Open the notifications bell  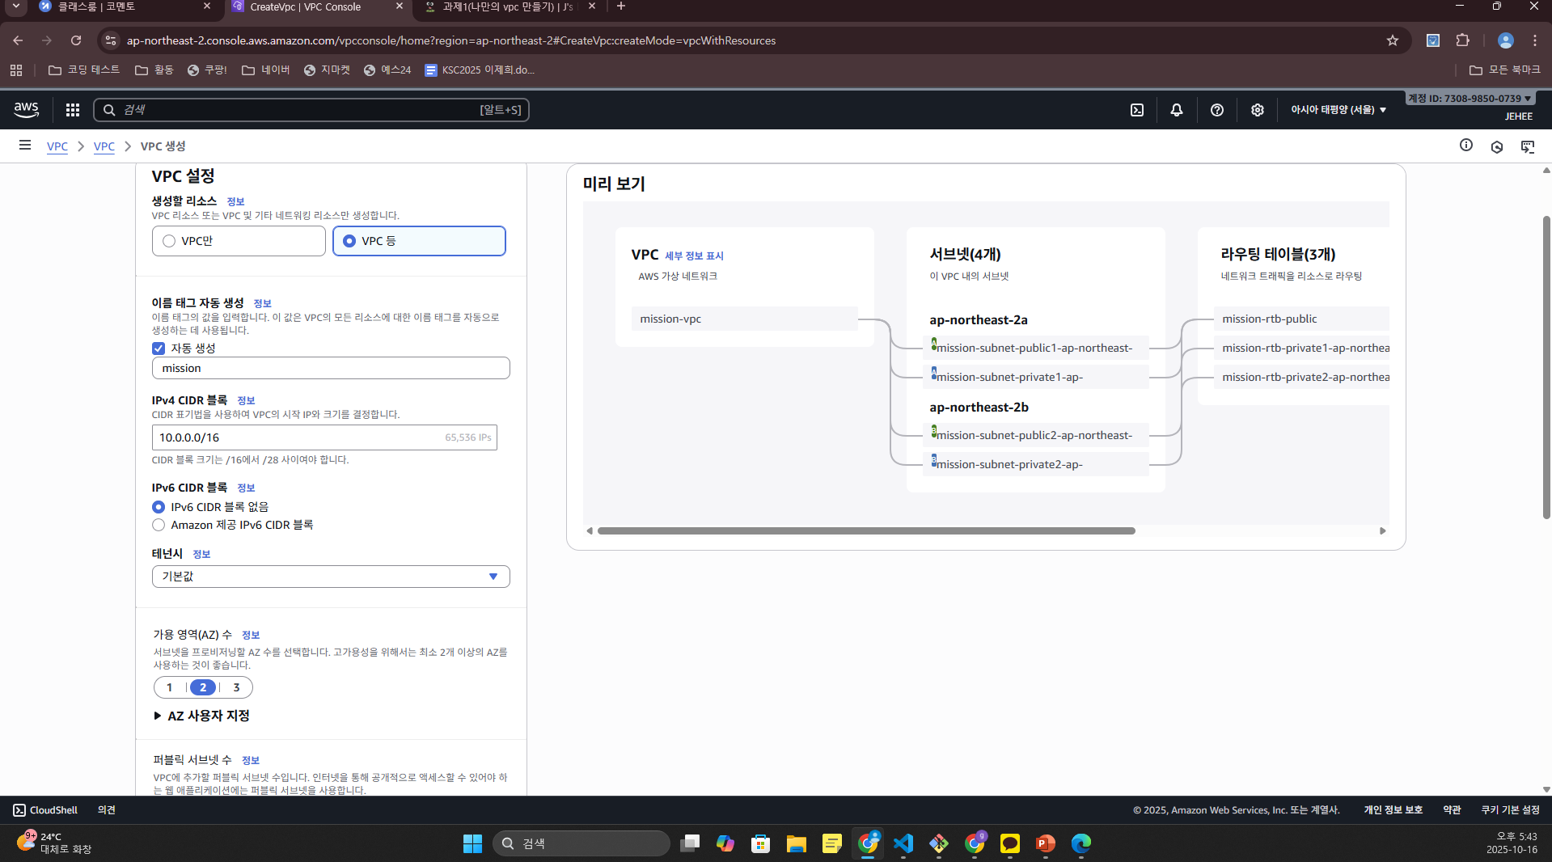pos(1176,110)
